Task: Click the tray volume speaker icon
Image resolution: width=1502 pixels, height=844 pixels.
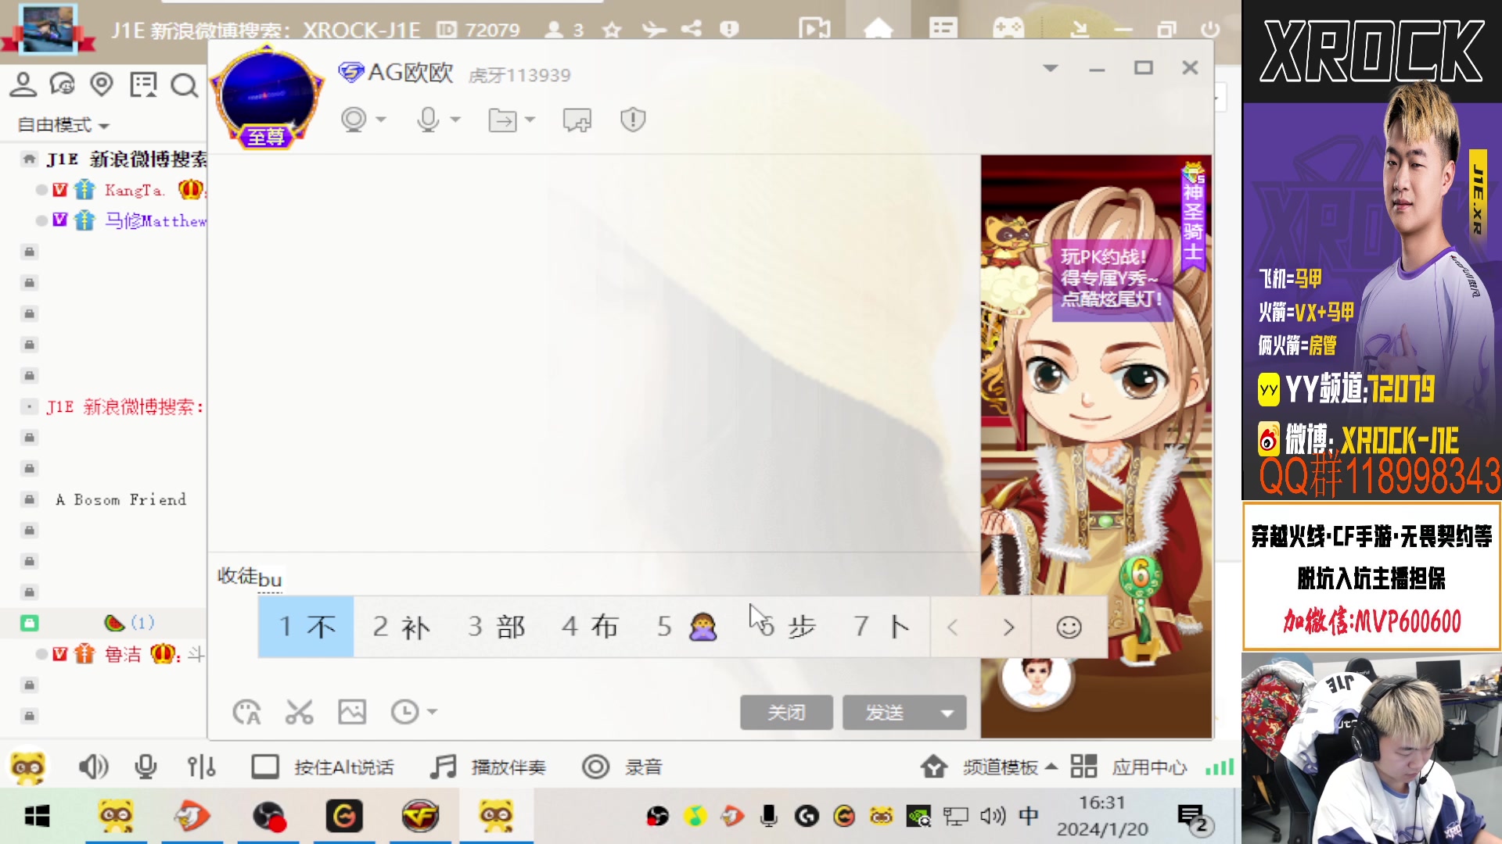Action: pos(992,817)
